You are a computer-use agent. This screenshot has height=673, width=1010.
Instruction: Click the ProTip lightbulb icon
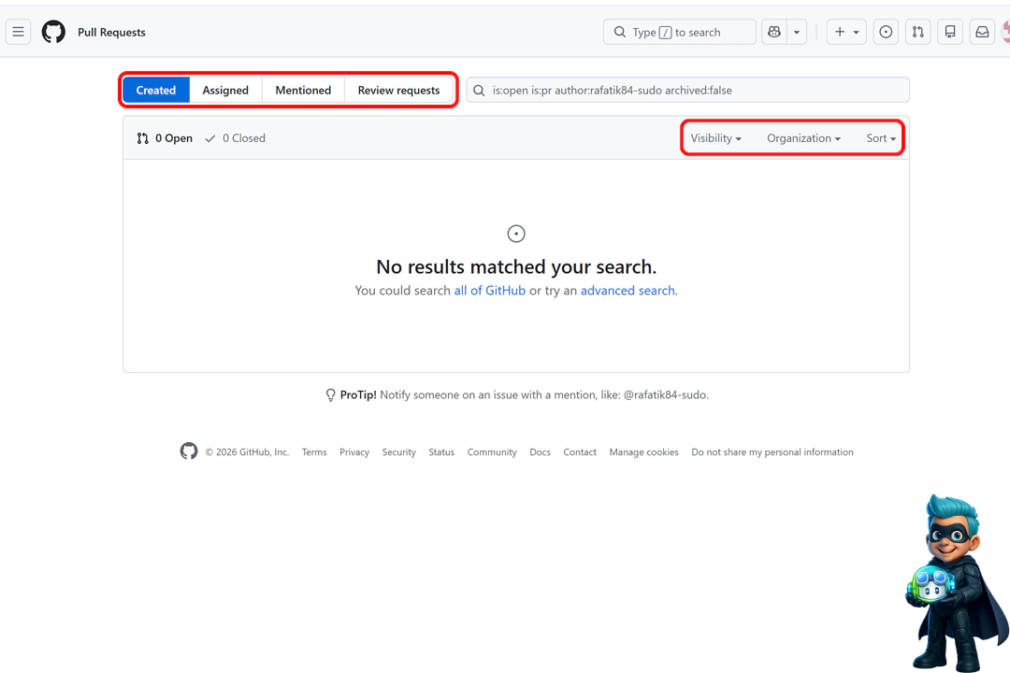tap(330, 394)
